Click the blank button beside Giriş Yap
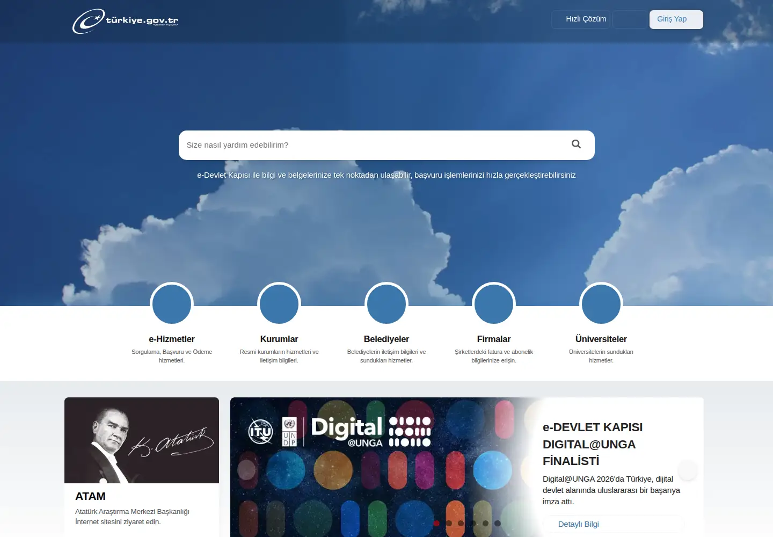773x537 pixels. (630, 19)
